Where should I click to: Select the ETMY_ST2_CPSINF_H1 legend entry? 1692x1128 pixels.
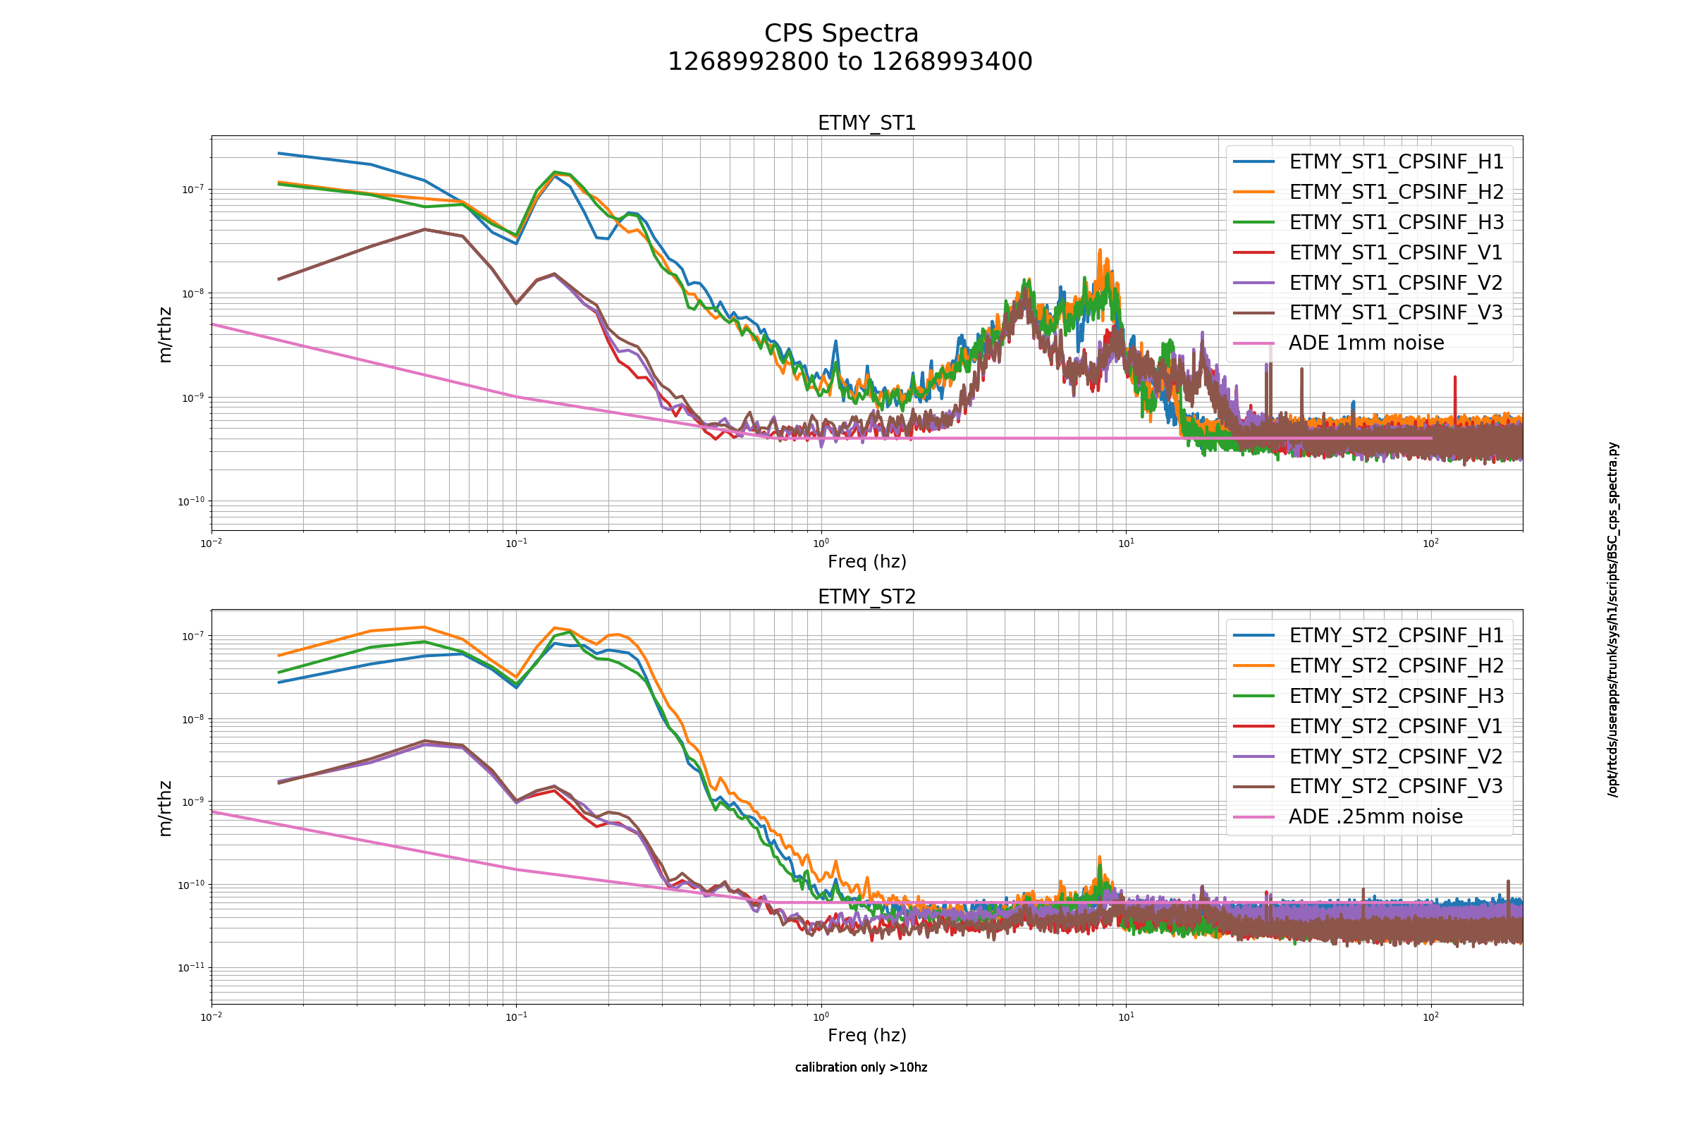[1368, 635]
